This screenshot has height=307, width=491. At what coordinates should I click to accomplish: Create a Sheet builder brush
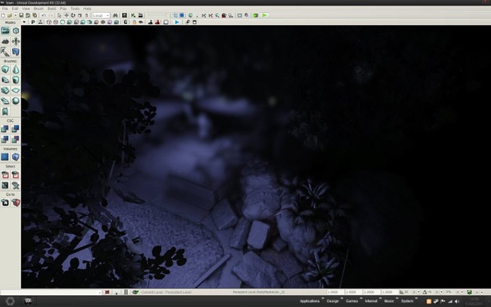16,90
